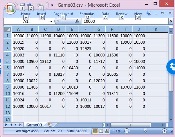Open the Insert ribbon tab

tap(42, 14)
